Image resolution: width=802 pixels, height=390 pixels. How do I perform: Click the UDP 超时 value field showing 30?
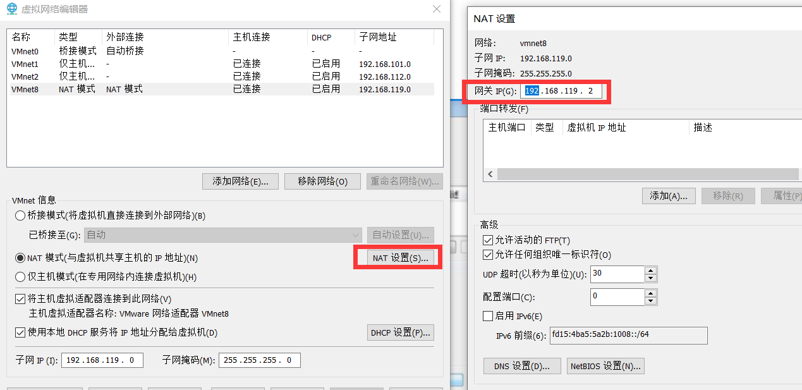pyautogui.click(x=617, y=274)
